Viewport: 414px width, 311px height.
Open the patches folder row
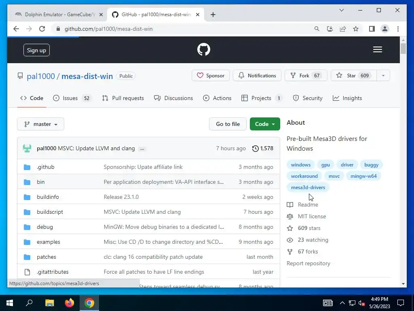pos(148,257)
